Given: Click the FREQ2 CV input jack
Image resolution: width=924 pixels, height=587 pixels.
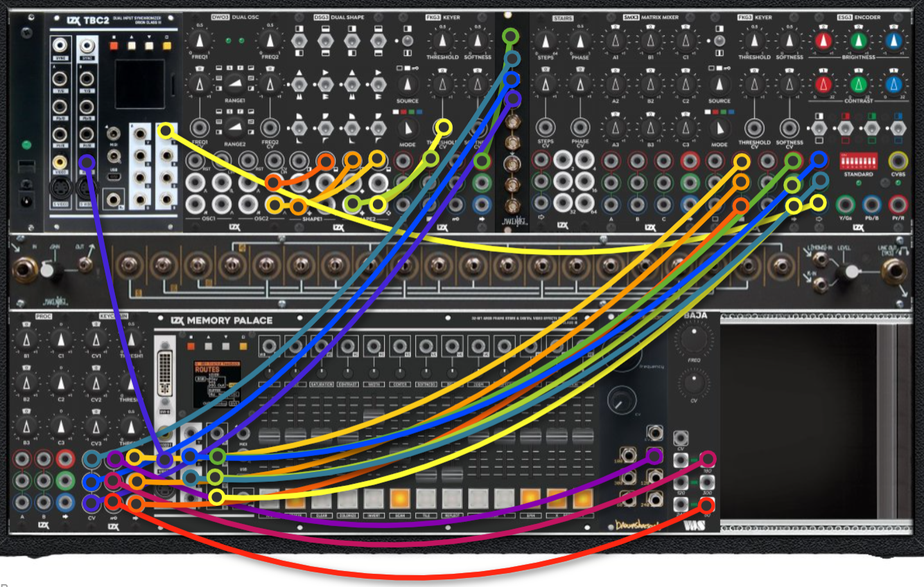Looking at the screenshot, I should click(270, 128).
